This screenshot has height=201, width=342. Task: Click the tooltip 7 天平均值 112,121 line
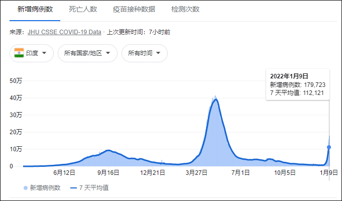(x=297, y=93)
